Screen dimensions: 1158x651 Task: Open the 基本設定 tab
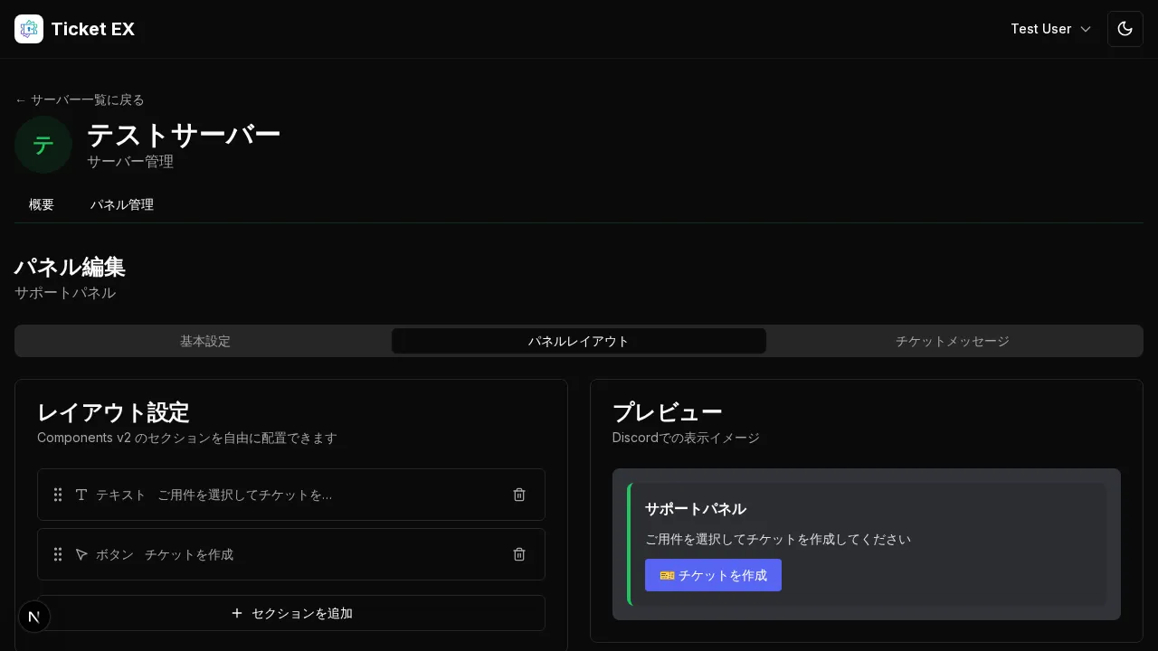pyautogui.click(x=205, y=341)
